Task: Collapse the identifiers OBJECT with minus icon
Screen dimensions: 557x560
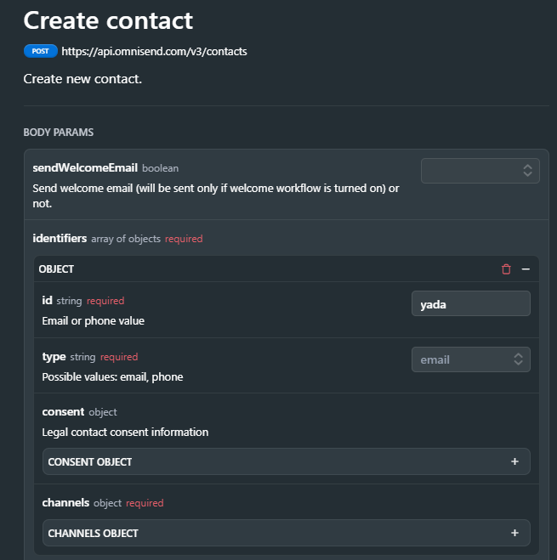Action: (526, 269)
